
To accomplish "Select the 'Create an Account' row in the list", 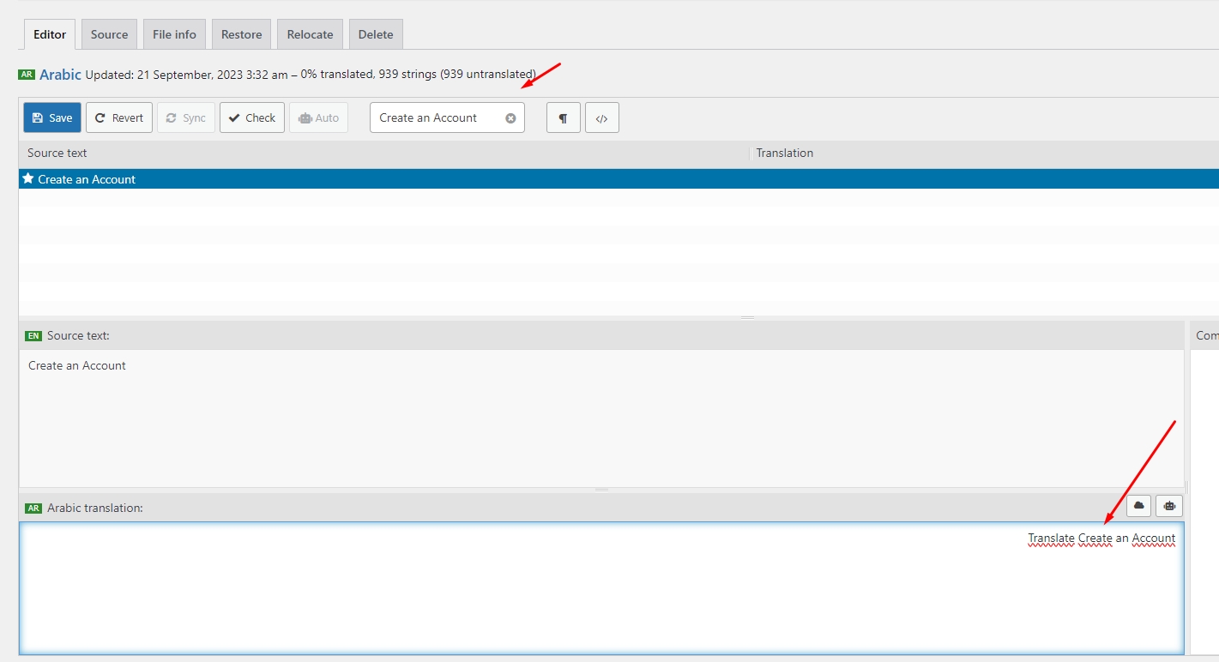I will [343, 179].
